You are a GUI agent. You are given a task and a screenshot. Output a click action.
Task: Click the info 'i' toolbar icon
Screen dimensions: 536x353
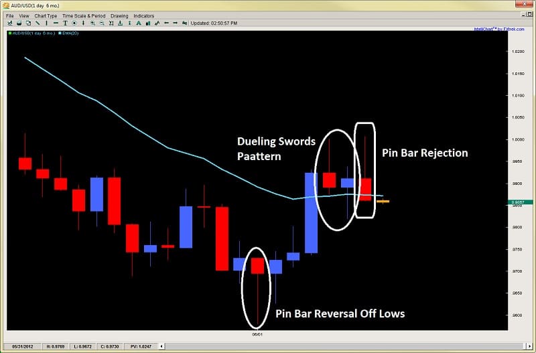coord(129,23)
